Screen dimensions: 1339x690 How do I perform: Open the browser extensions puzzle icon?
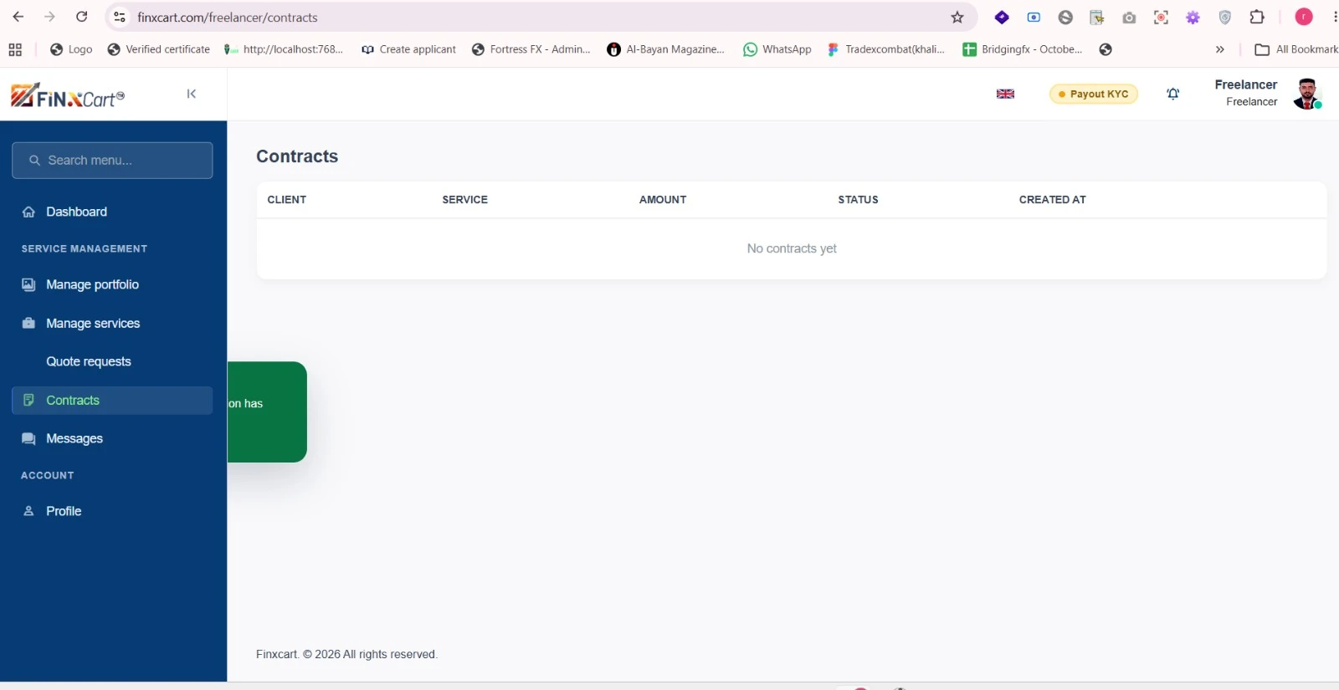click(x=1257, y=17)
